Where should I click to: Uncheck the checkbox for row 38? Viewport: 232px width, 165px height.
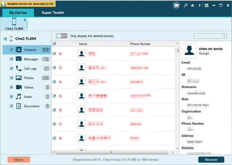point(54,138)
